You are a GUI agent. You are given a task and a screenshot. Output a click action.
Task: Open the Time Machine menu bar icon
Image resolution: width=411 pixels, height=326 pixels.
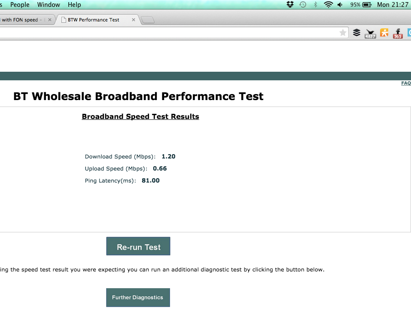pyautogui.click(x=303, y=5)
